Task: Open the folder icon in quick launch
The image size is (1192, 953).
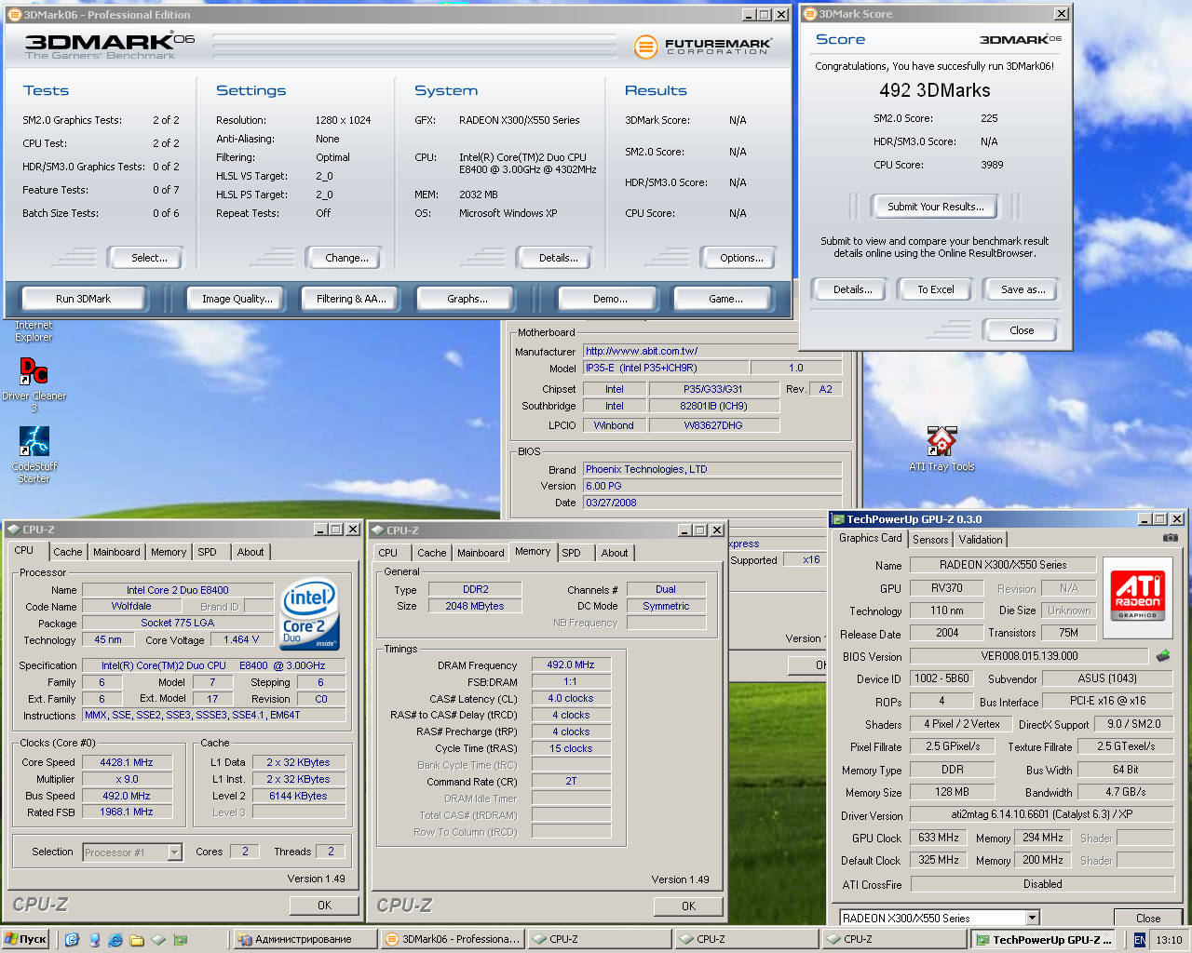Action: (x=137, y=940)
